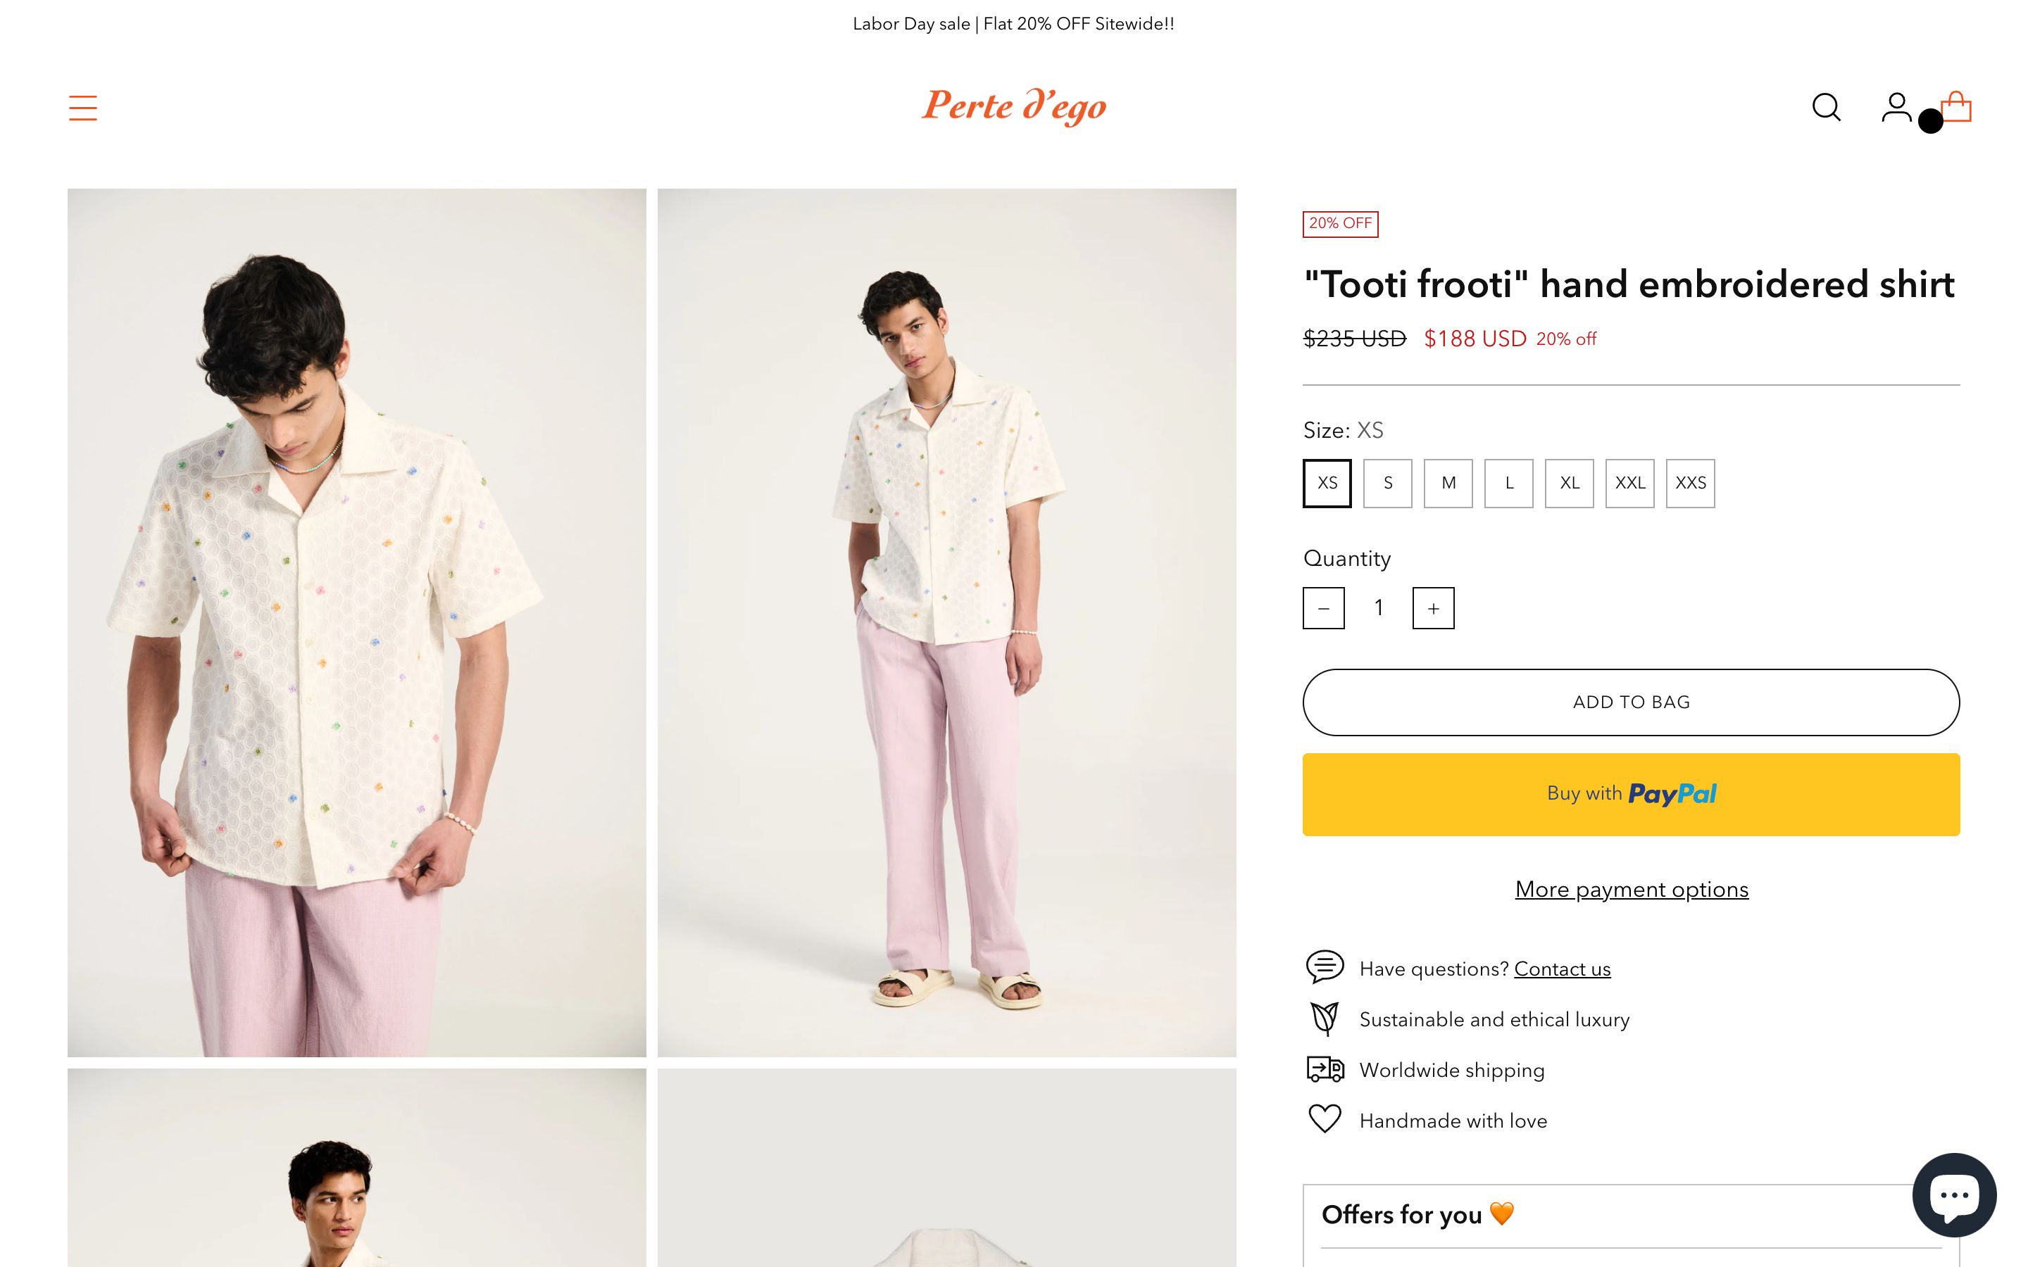Select size M
Screen dimensions: 2028x1267
click(1448, 484)
